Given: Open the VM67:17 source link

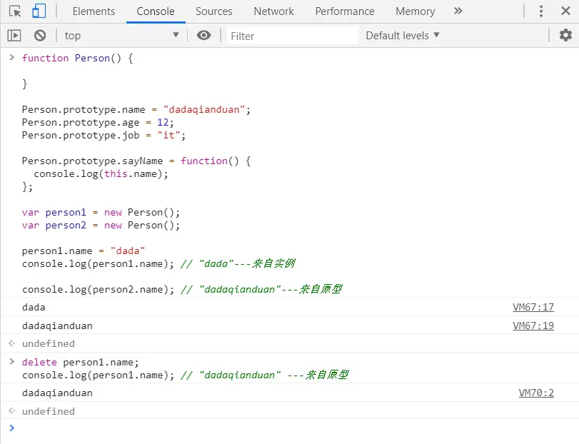Looking at the screenshot, I should tap(533, 307).
